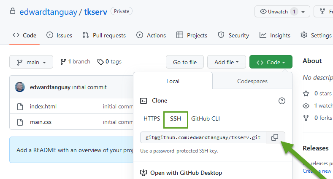The width and height of the screenshot is (333, 179).
Task: Collapse the green Code dropdown button
Action: 271,62
